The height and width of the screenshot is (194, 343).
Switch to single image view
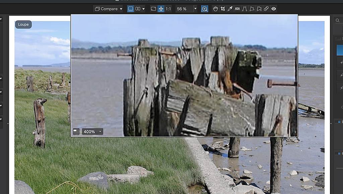[x=131, y=9]
